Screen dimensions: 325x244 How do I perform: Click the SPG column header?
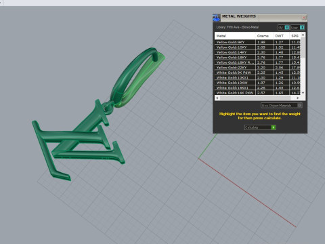(295, 36)
